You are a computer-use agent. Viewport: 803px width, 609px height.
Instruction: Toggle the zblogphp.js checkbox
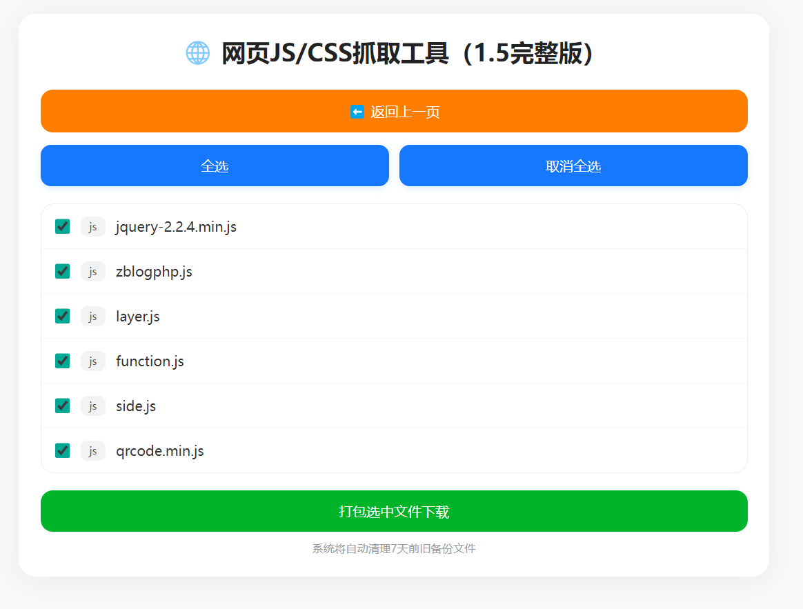pos(62,271)
